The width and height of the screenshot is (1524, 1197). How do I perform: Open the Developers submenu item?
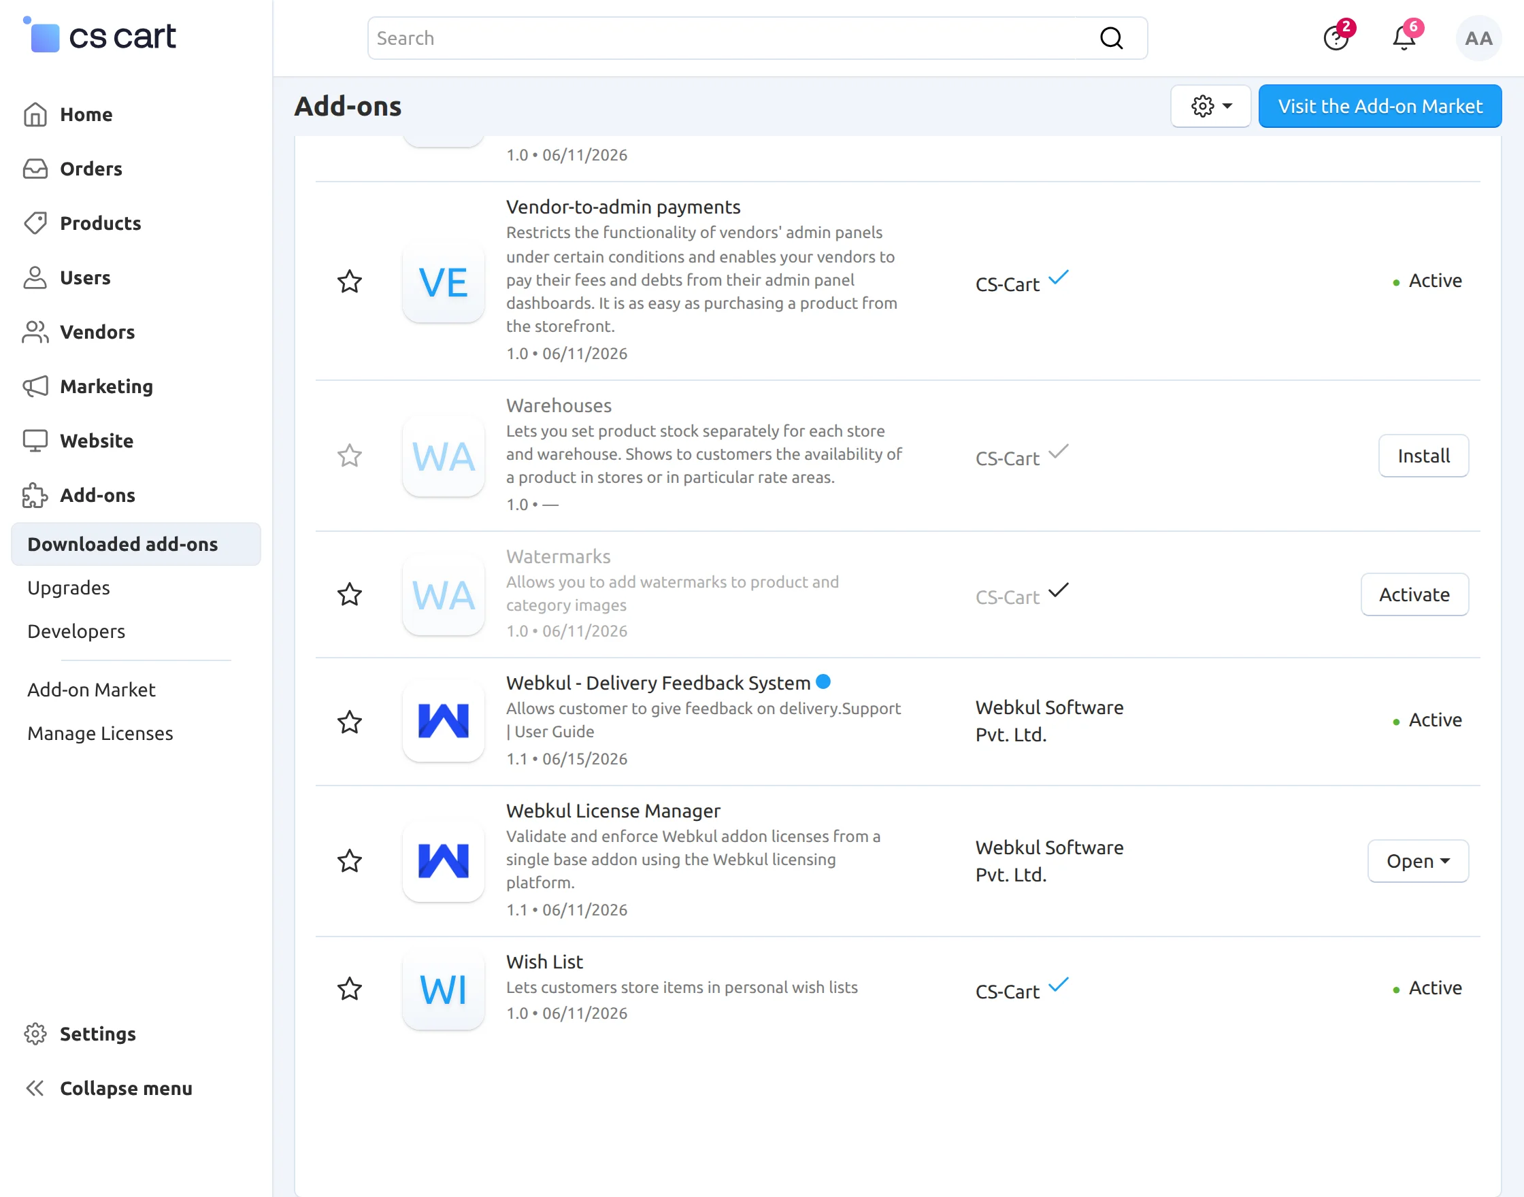click(76, 630)
